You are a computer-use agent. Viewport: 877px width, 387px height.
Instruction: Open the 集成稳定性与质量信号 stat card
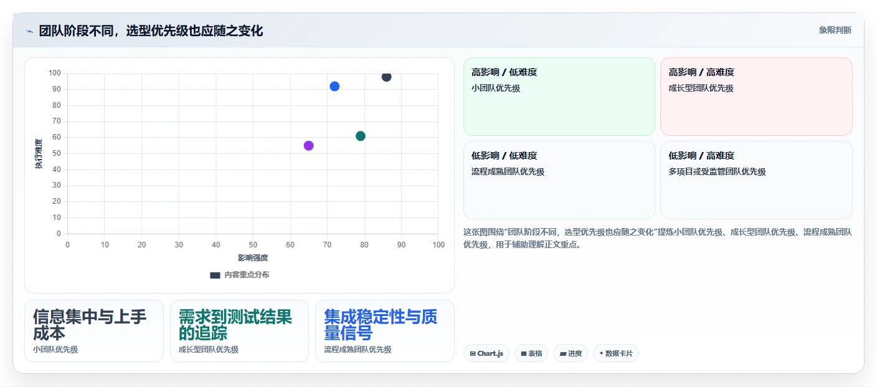pos(385,331)
